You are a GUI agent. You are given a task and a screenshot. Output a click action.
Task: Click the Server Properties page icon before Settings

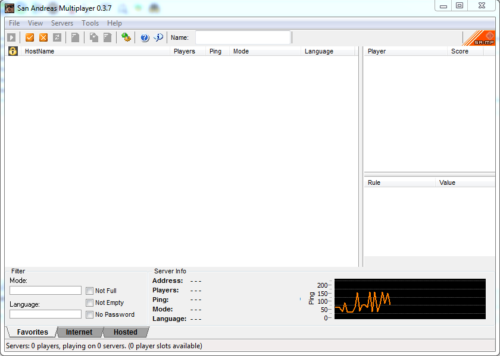(x=108, y=37)
